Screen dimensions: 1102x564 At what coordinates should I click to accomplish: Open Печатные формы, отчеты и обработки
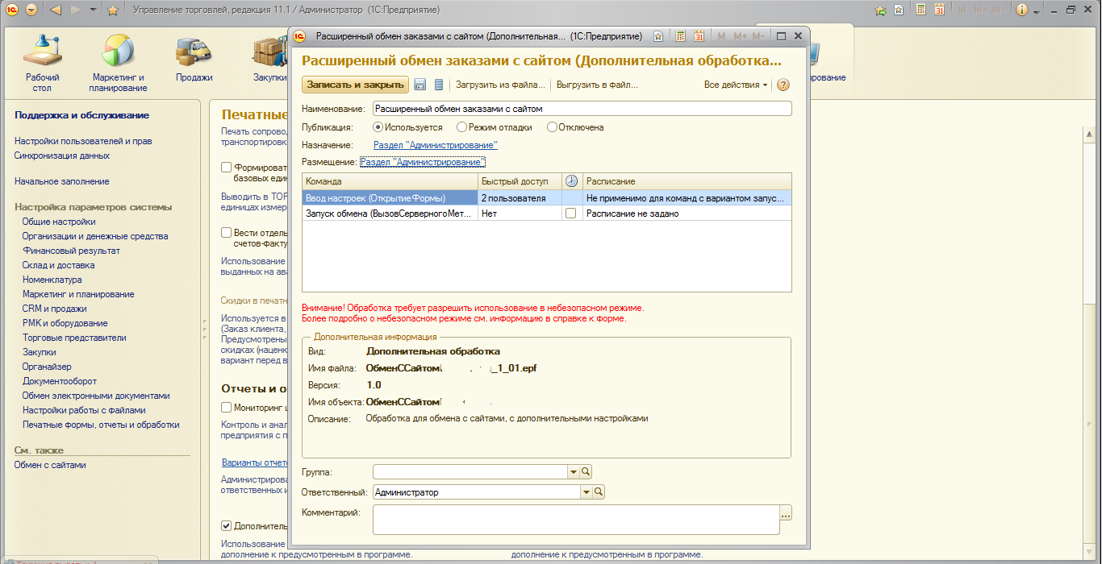click(101, 425)
